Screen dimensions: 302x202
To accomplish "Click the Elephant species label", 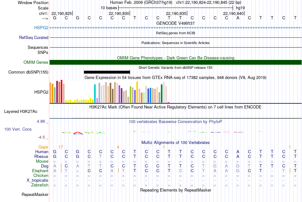I will point(40,171).
